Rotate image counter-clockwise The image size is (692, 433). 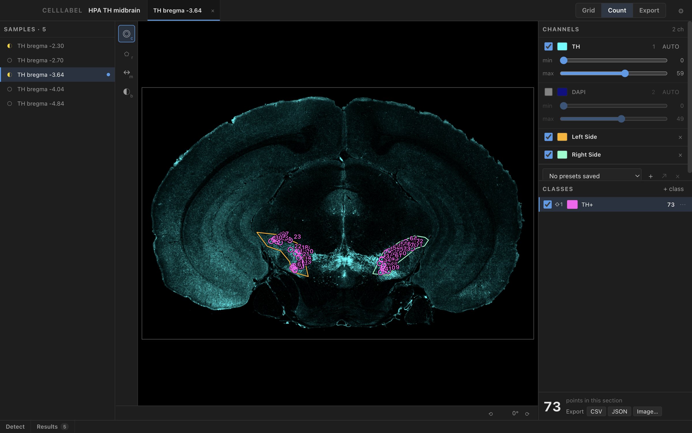coord(491,413)
